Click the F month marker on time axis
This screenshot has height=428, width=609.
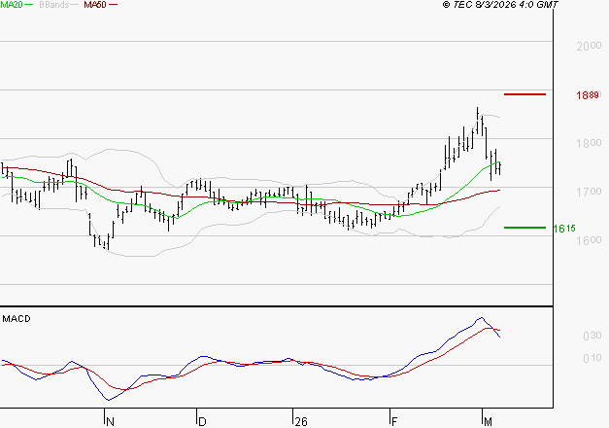tap(394, 422)
